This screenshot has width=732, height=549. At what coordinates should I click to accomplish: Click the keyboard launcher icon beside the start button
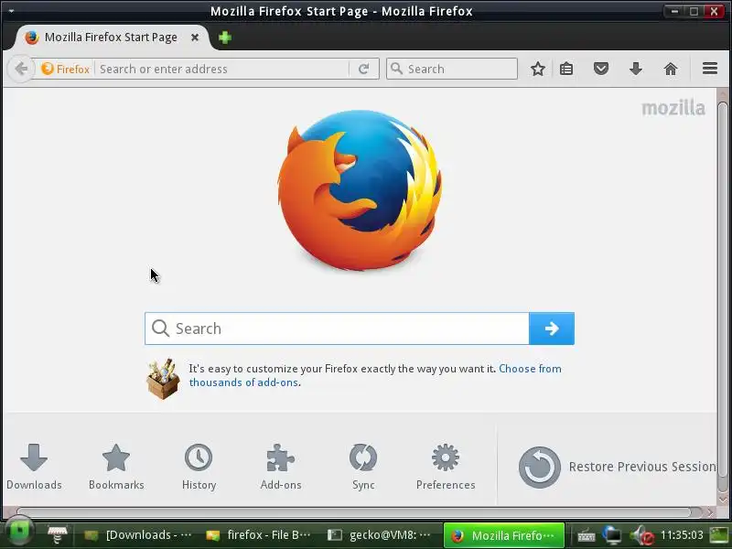58,534
